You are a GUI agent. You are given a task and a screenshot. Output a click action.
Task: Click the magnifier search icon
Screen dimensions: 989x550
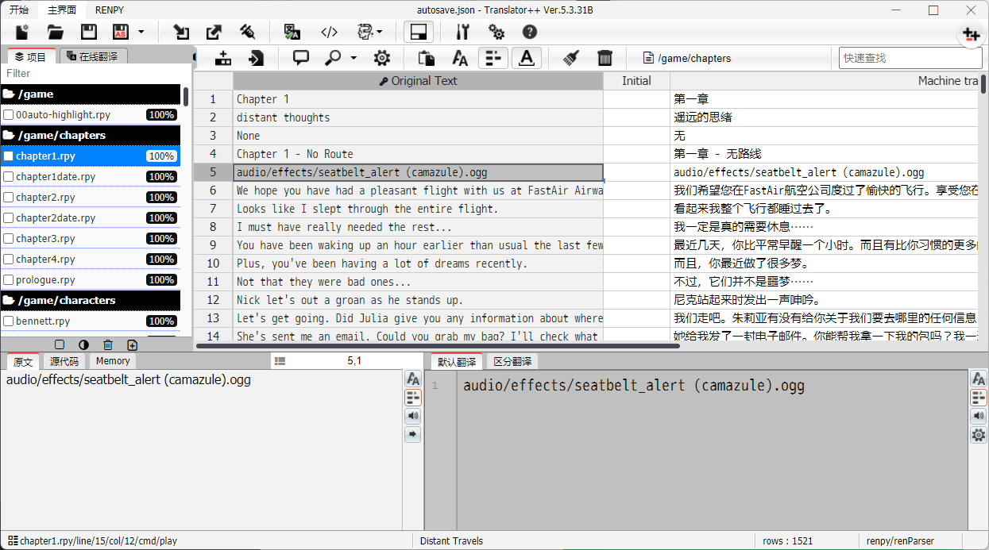click(x=333, y=58)
